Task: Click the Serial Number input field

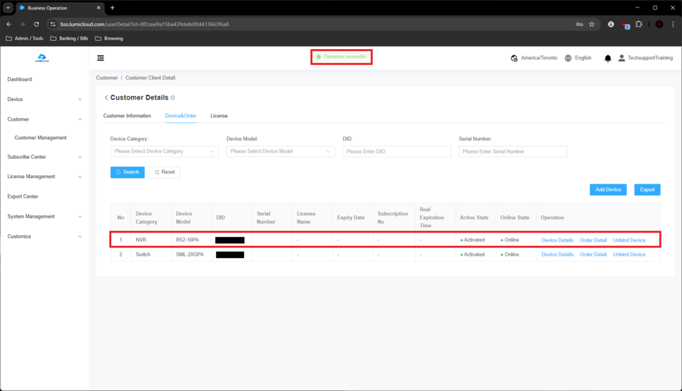Action: point(513,151)
